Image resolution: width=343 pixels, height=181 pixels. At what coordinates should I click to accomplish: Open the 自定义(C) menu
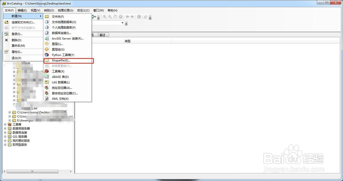pyautogui.click(x=83, y=10)
